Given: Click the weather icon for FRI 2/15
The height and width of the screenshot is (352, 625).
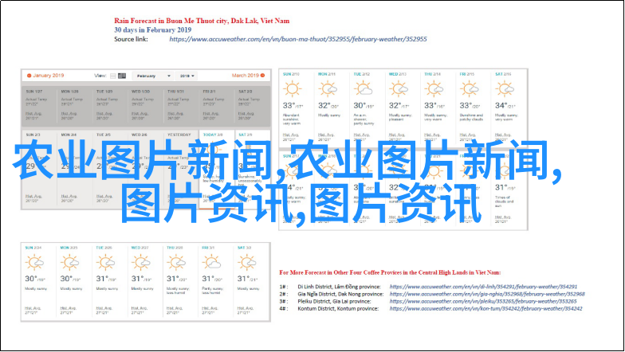Looking at the screenshot, I should tap(469, 89).
